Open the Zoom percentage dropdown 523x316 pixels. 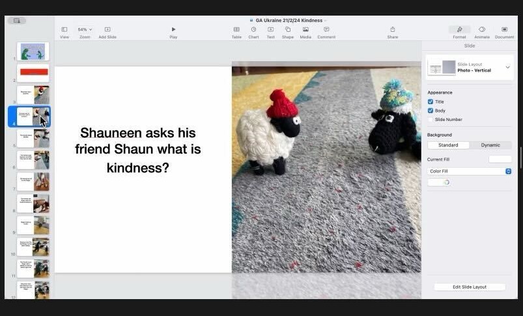(x=85, y=29)
